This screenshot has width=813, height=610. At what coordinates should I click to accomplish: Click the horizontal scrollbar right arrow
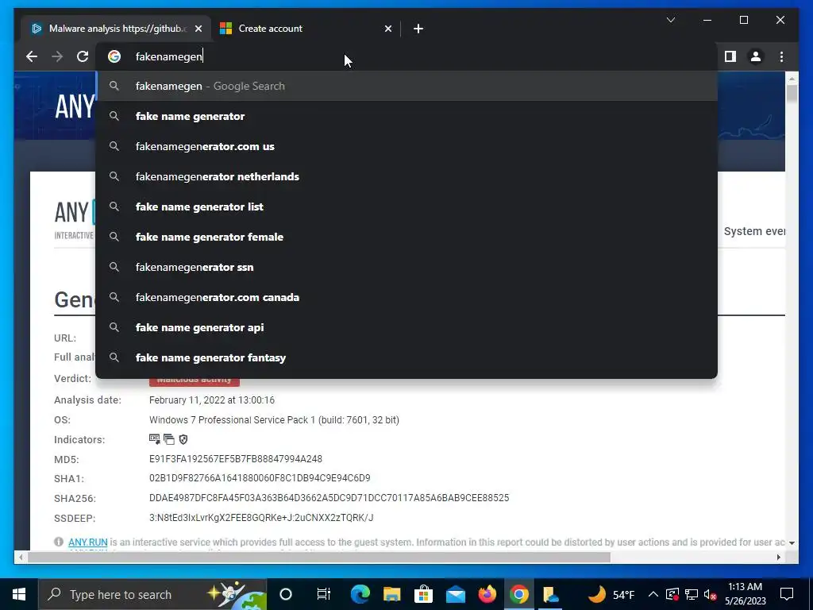coord(778,557)
